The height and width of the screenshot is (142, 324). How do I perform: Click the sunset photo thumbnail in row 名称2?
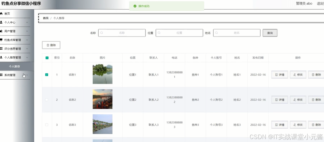pos(102,99)
